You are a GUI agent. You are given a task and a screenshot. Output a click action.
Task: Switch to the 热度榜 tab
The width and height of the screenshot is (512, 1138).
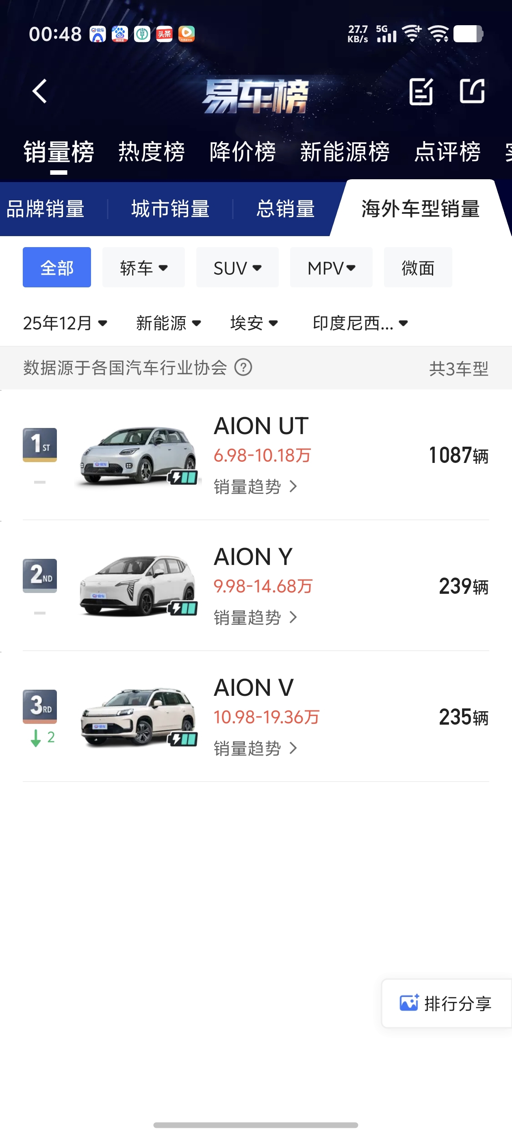point(151,152)
